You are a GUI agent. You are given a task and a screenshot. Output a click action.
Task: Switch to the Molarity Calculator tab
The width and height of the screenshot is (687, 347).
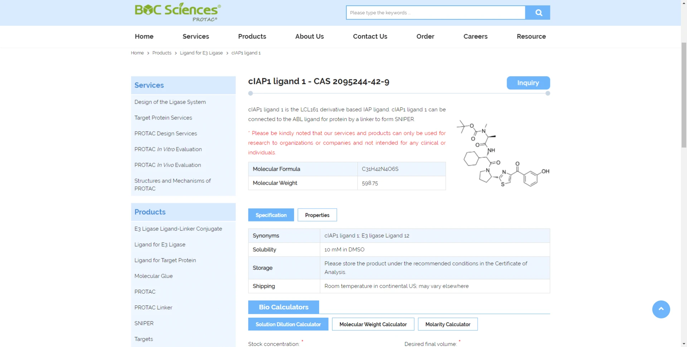[448, 324]
